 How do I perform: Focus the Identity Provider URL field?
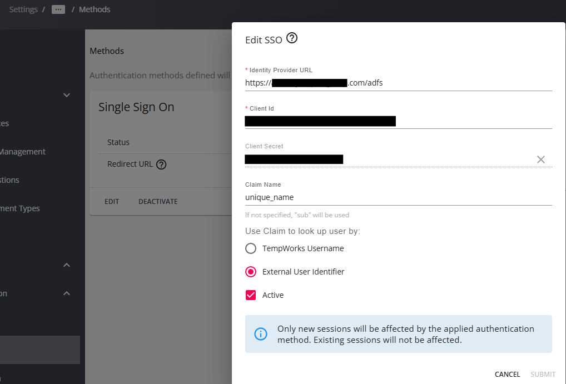coord(399,83)
